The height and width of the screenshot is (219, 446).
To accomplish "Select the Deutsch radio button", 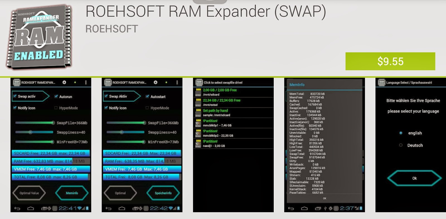I will tap(401, 145).
